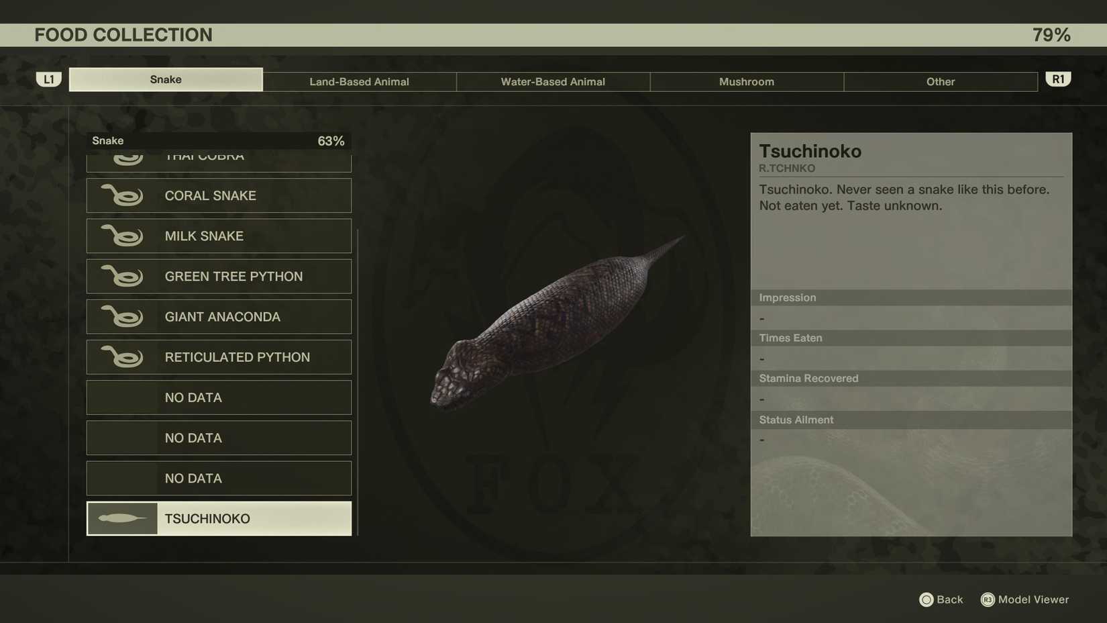Open the Mushroom category tab
Image resolution: width=1107 pixels, height=623 pixels.
click(746, 81)
